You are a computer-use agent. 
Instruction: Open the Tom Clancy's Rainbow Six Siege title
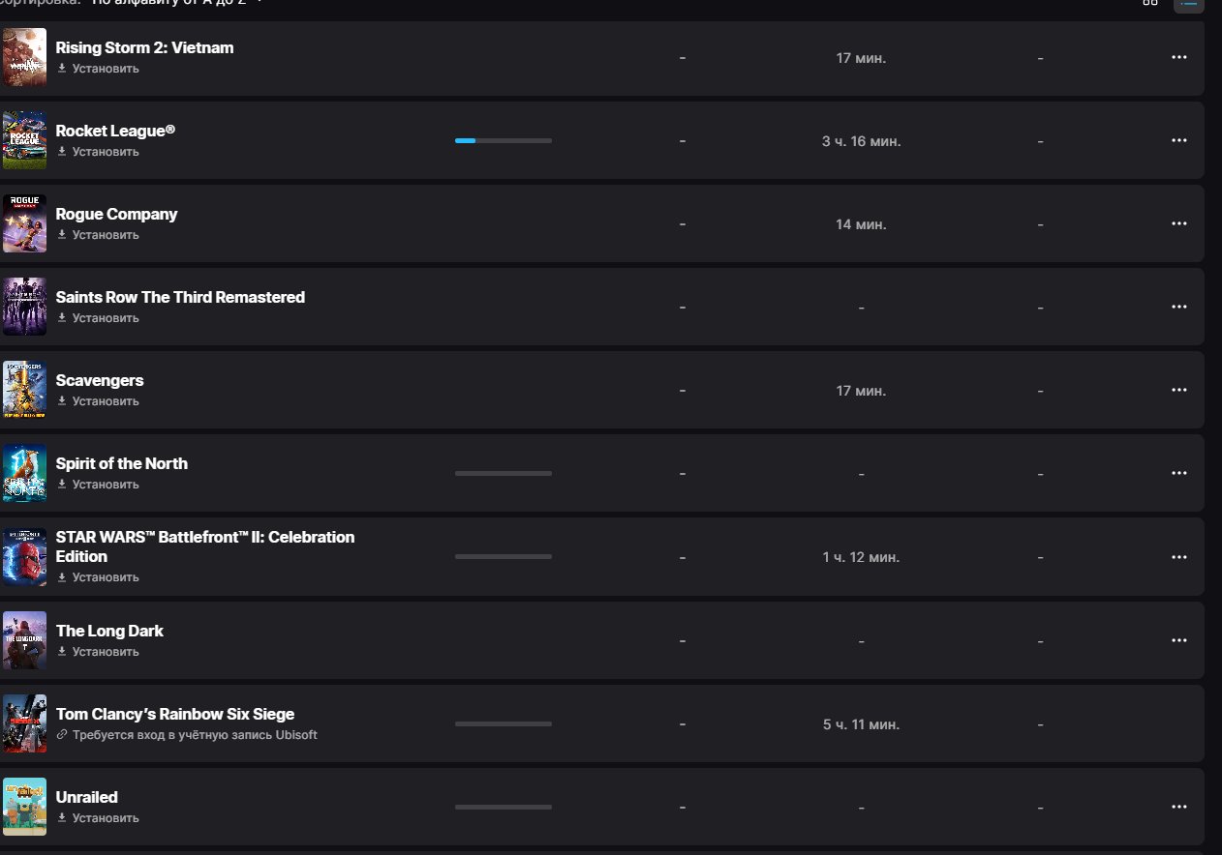coord(175,715)
